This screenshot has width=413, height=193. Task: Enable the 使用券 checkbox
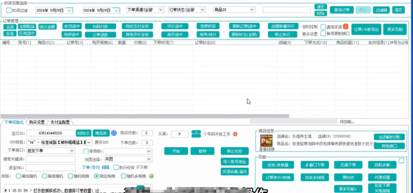pyautogui.click(x=86, y=151)
